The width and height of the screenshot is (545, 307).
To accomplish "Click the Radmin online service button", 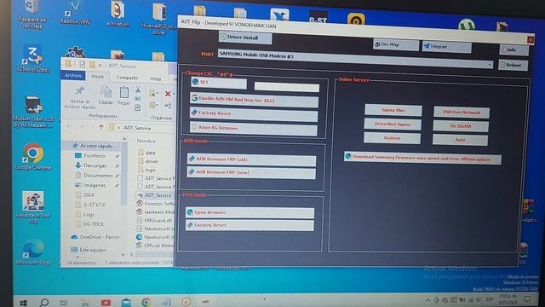I will tap(392, 138).
